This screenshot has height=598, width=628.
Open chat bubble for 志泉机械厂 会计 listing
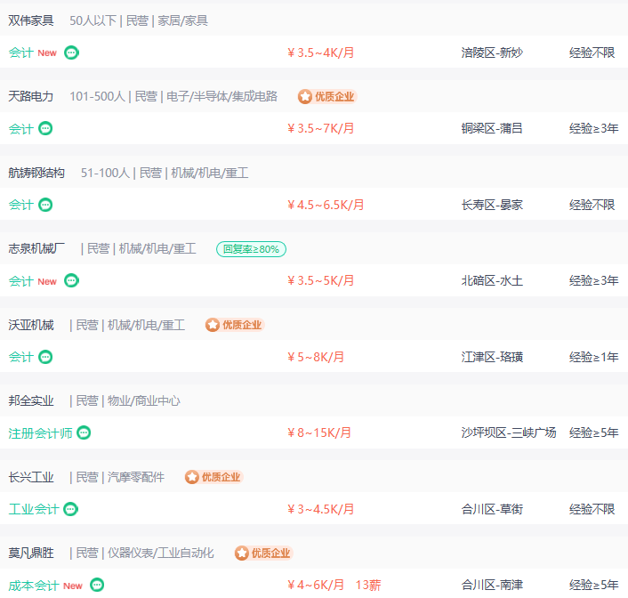click(x=71, y=280)
